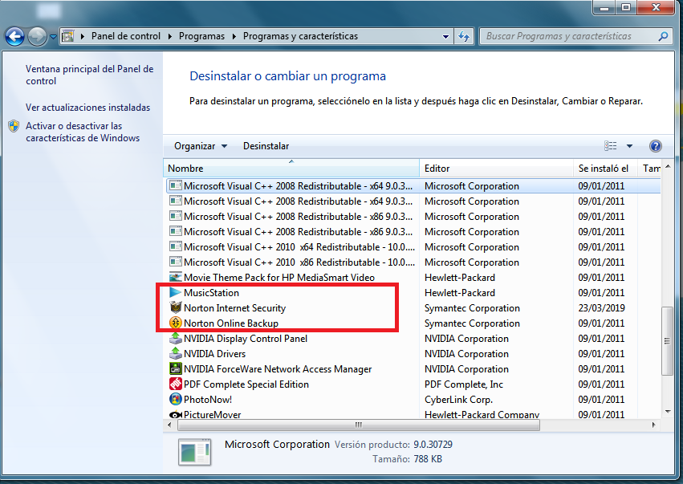Expand chevron after 'Programas' breadcrumb
The width and height of the screenshot is (683, 484).
tap(234, 36)
